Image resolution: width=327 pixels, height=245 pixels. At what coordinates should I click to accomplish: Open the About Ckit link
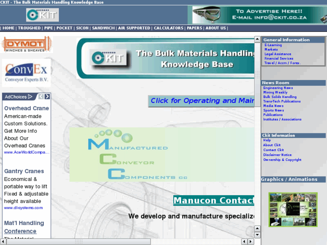click(x=272, y=145)
